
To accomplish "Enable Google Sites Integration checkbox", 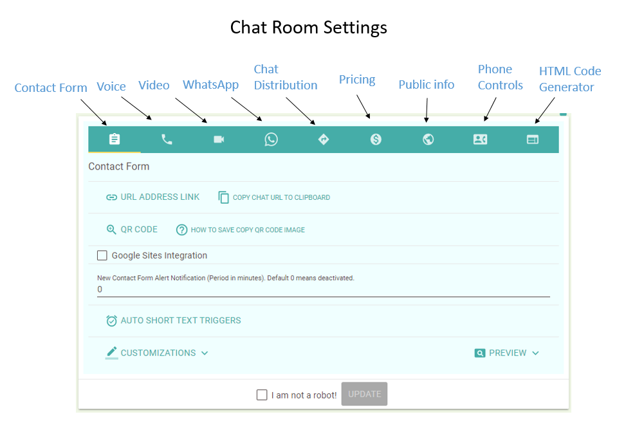I will click(102, 256).
